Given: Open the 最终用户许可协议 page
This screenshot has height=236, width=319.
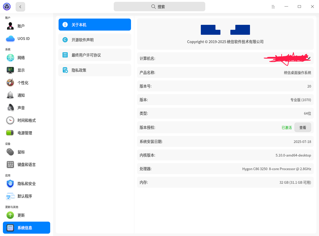Looking at the screenshot, I should click(x=95, y=55).
